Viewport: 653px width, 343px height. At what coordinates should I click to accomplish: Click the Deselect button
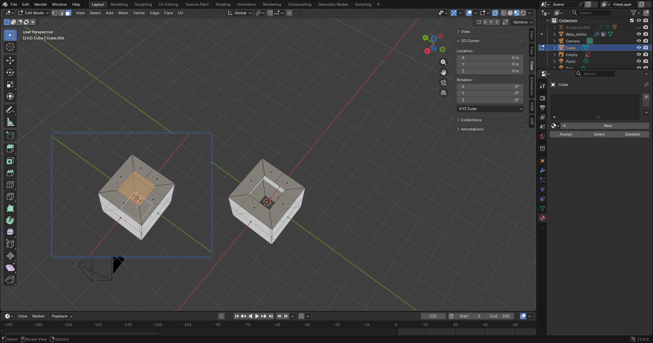pos(633,134)
